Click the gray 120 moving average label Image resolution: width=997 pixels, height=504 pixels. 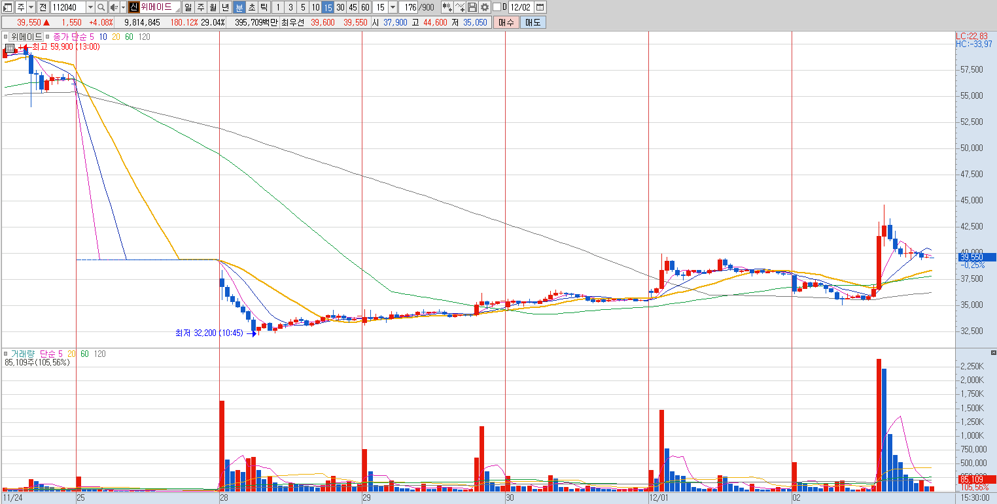click(x=145, y=37)
